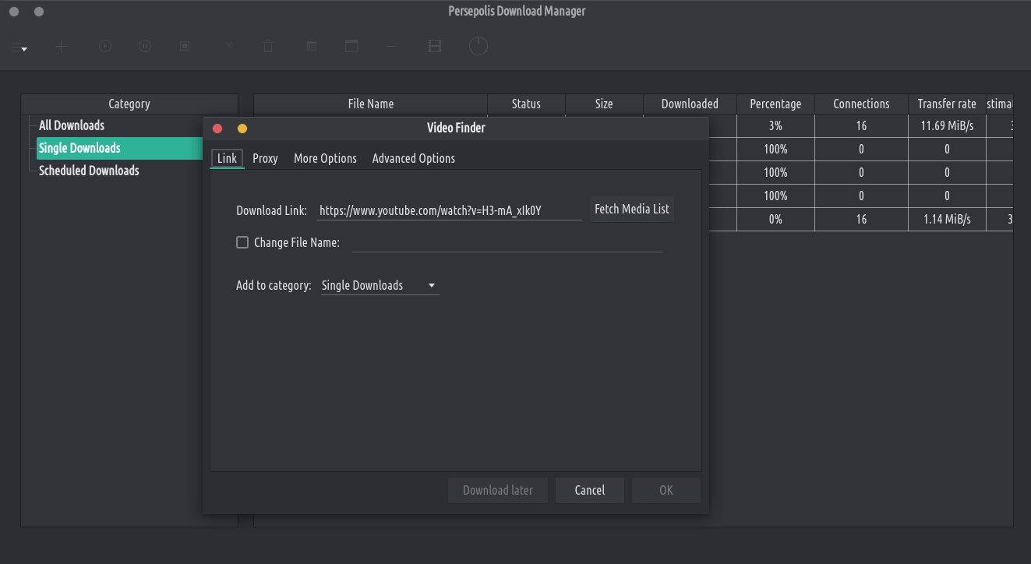Click the Cancel button in Video Finder
Screen dimensions: 1031x564
[590, 490]
